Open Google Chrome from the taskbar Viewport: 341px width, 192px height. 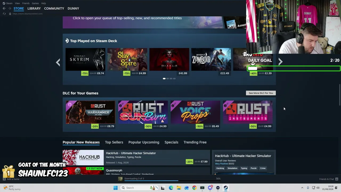(x=194, y=188)
